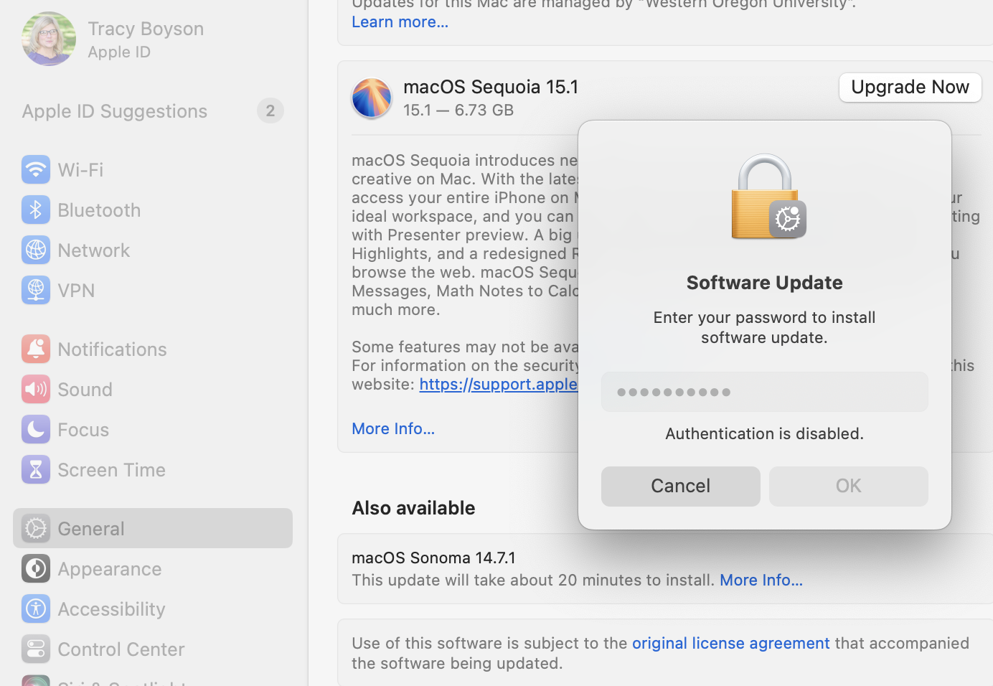Select General in the sidebar
This screenshot has width=993, height=686.
(153, 528)
